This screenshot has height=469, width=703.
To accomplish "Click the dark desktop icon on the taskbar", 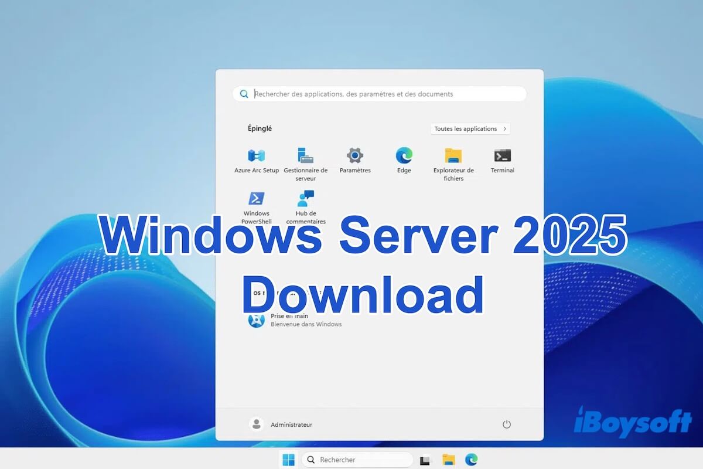I will click(x=426, y=460).
